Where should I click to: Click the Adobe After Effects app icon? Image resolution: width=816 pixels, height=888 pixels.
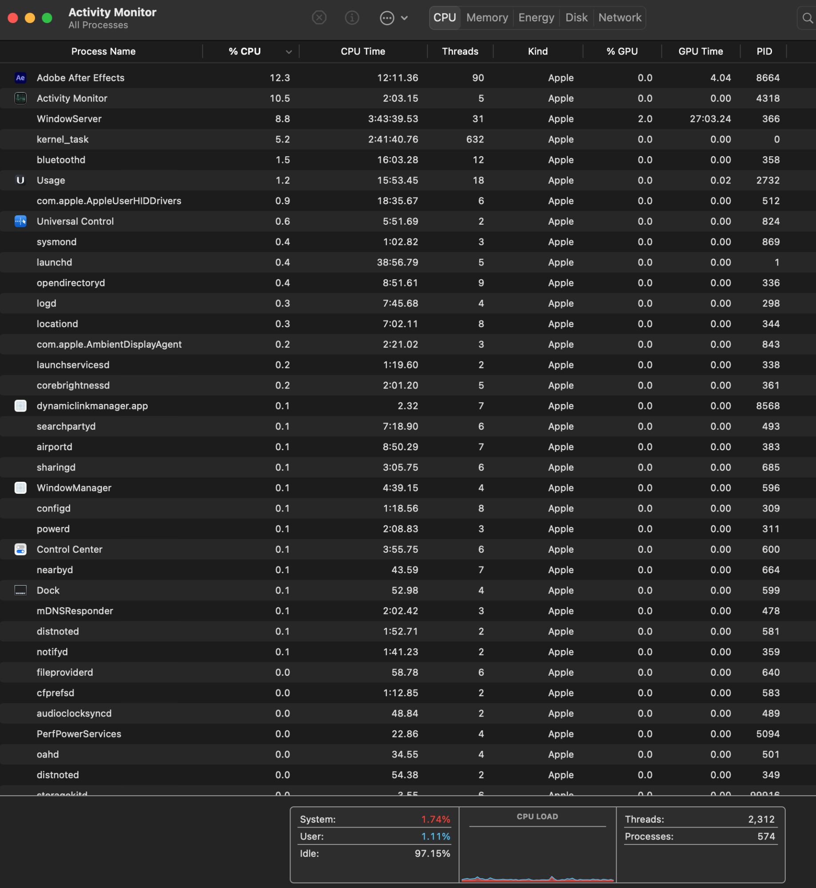pos(20,78)
